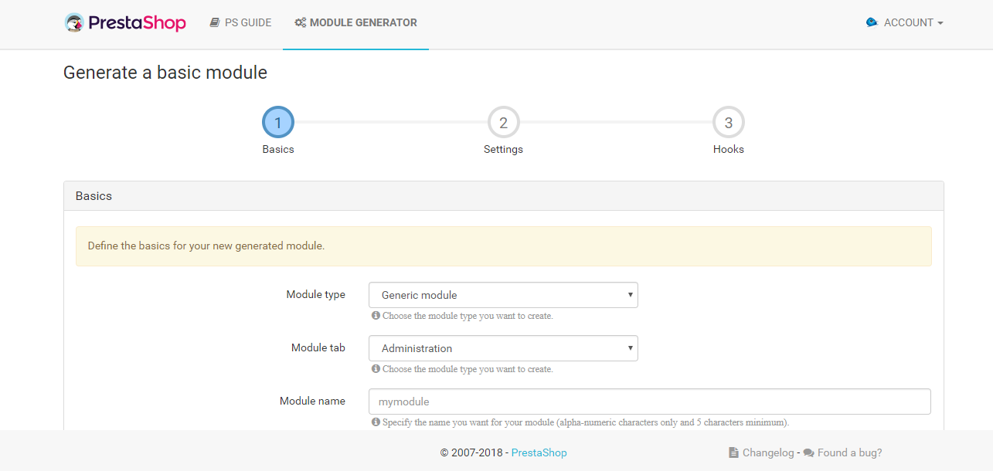
Task: Focus the Module name input field
Action: click(649, 402)
